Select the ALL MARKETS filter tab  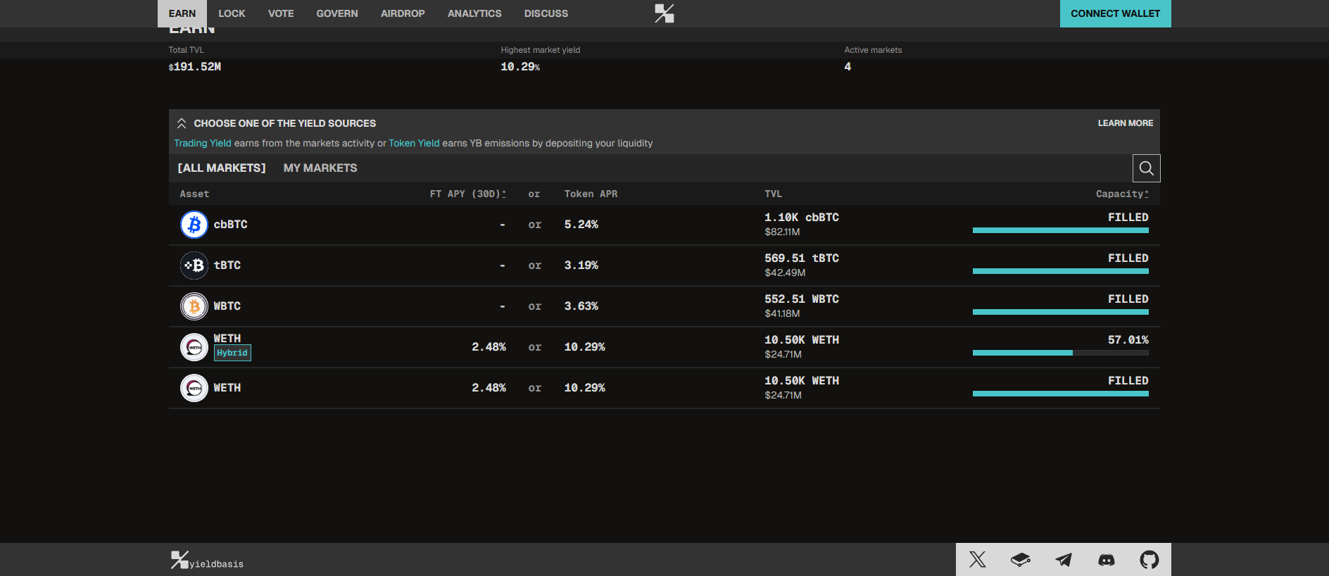coord(222,168)
